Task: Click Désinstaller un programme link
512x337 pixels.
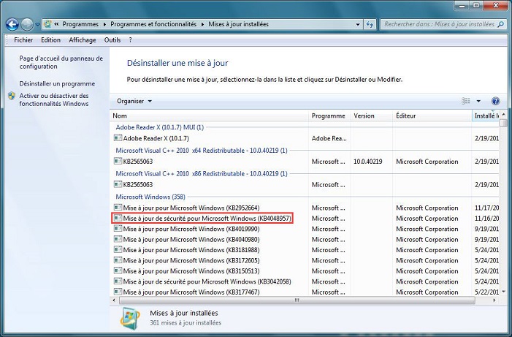Action: pyautogui.click(x=57, y=83)
